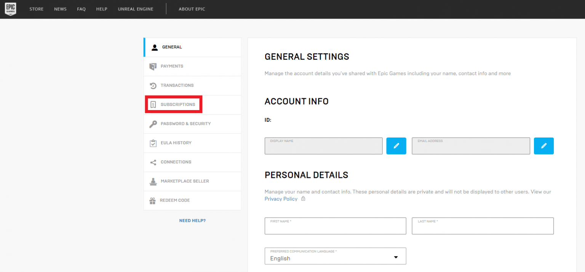Screen dimensions: 585x272
Task: Click the Redeem Code gift icon
Action: click(x=153, y=200)
